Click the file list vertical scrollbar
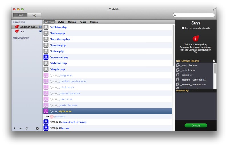Viewport: 228px width, 147px height. tap(174, 45)
